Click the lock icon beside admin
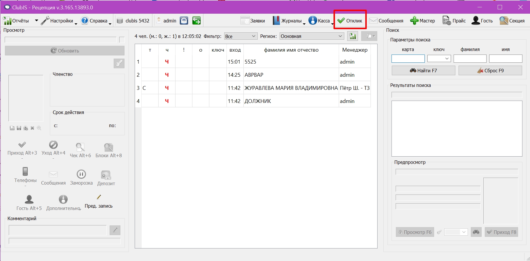Screen dimensions: 530x261 point(184,20)
